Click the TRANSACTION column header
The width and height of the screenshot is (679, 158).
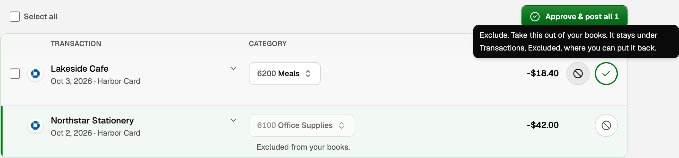click(76, 43)
